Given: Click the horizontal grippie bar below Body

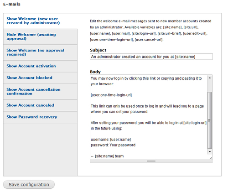Looking at the screenshot, I should tap(151, 161).
